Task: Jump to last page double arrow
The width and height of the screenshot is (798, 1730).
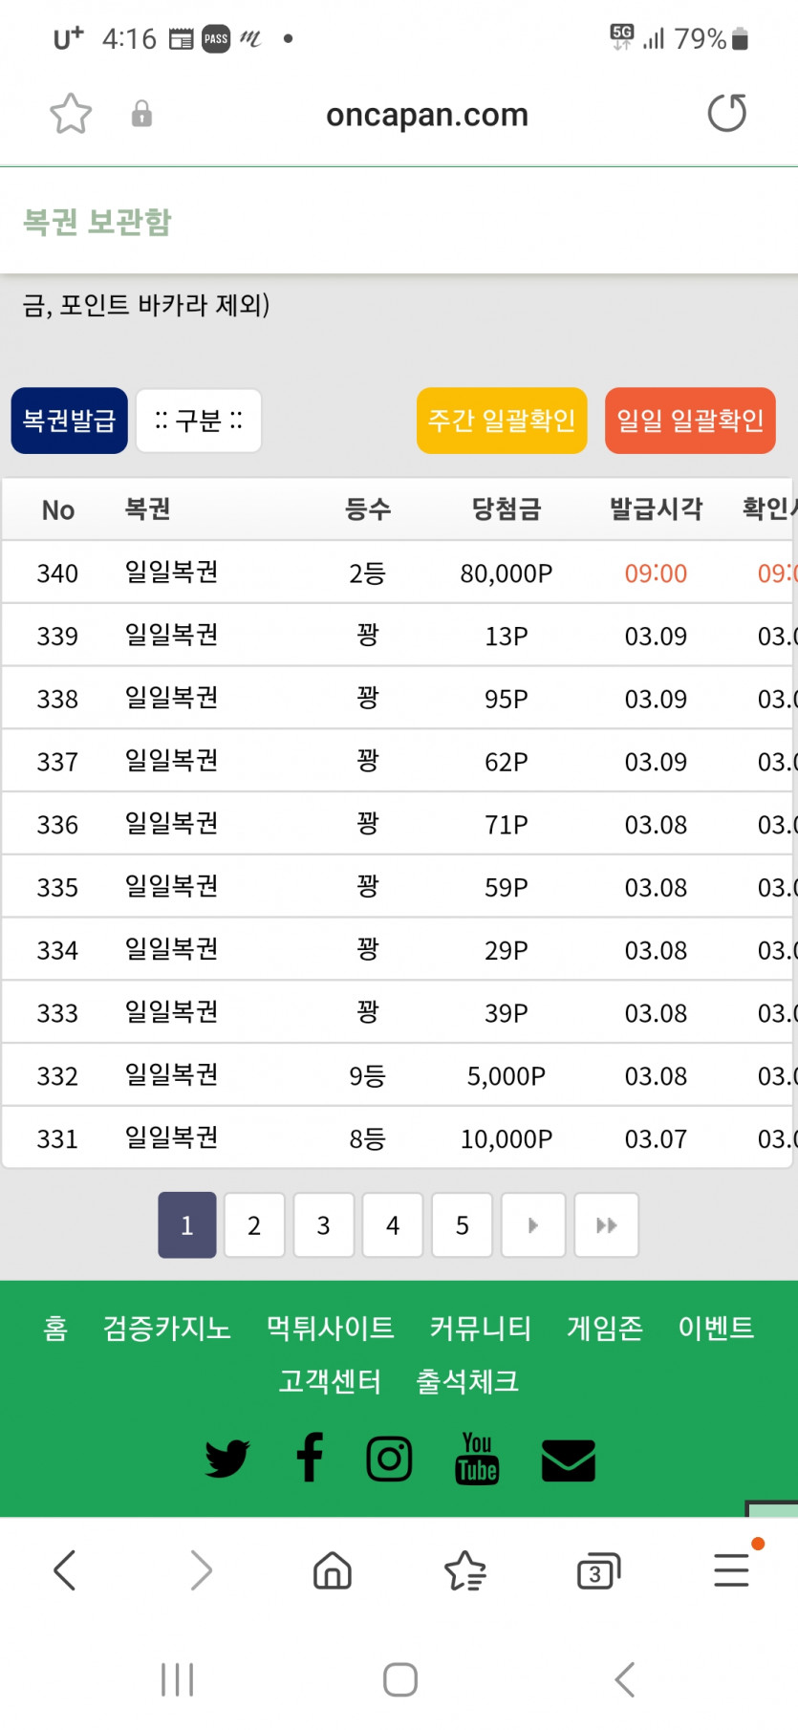Action: 607,1225
